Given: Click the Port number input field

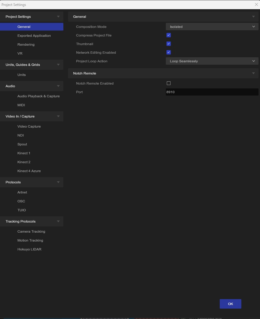Looking at the screenshot, I should pyautogui.click(x=212, y=92).
